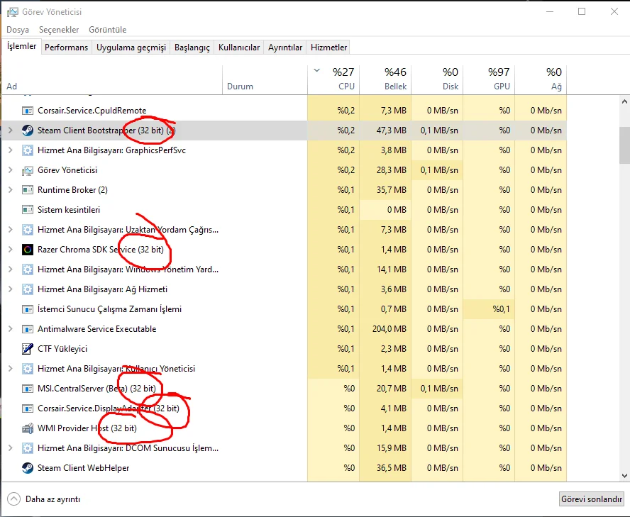Expand the Runtime Broker (2) group
This screenshot has height=517, width=630.
pos(10,190)
